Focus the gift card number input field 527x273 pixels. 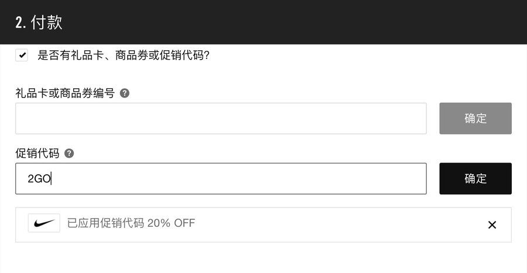click(x=221, y=119)
